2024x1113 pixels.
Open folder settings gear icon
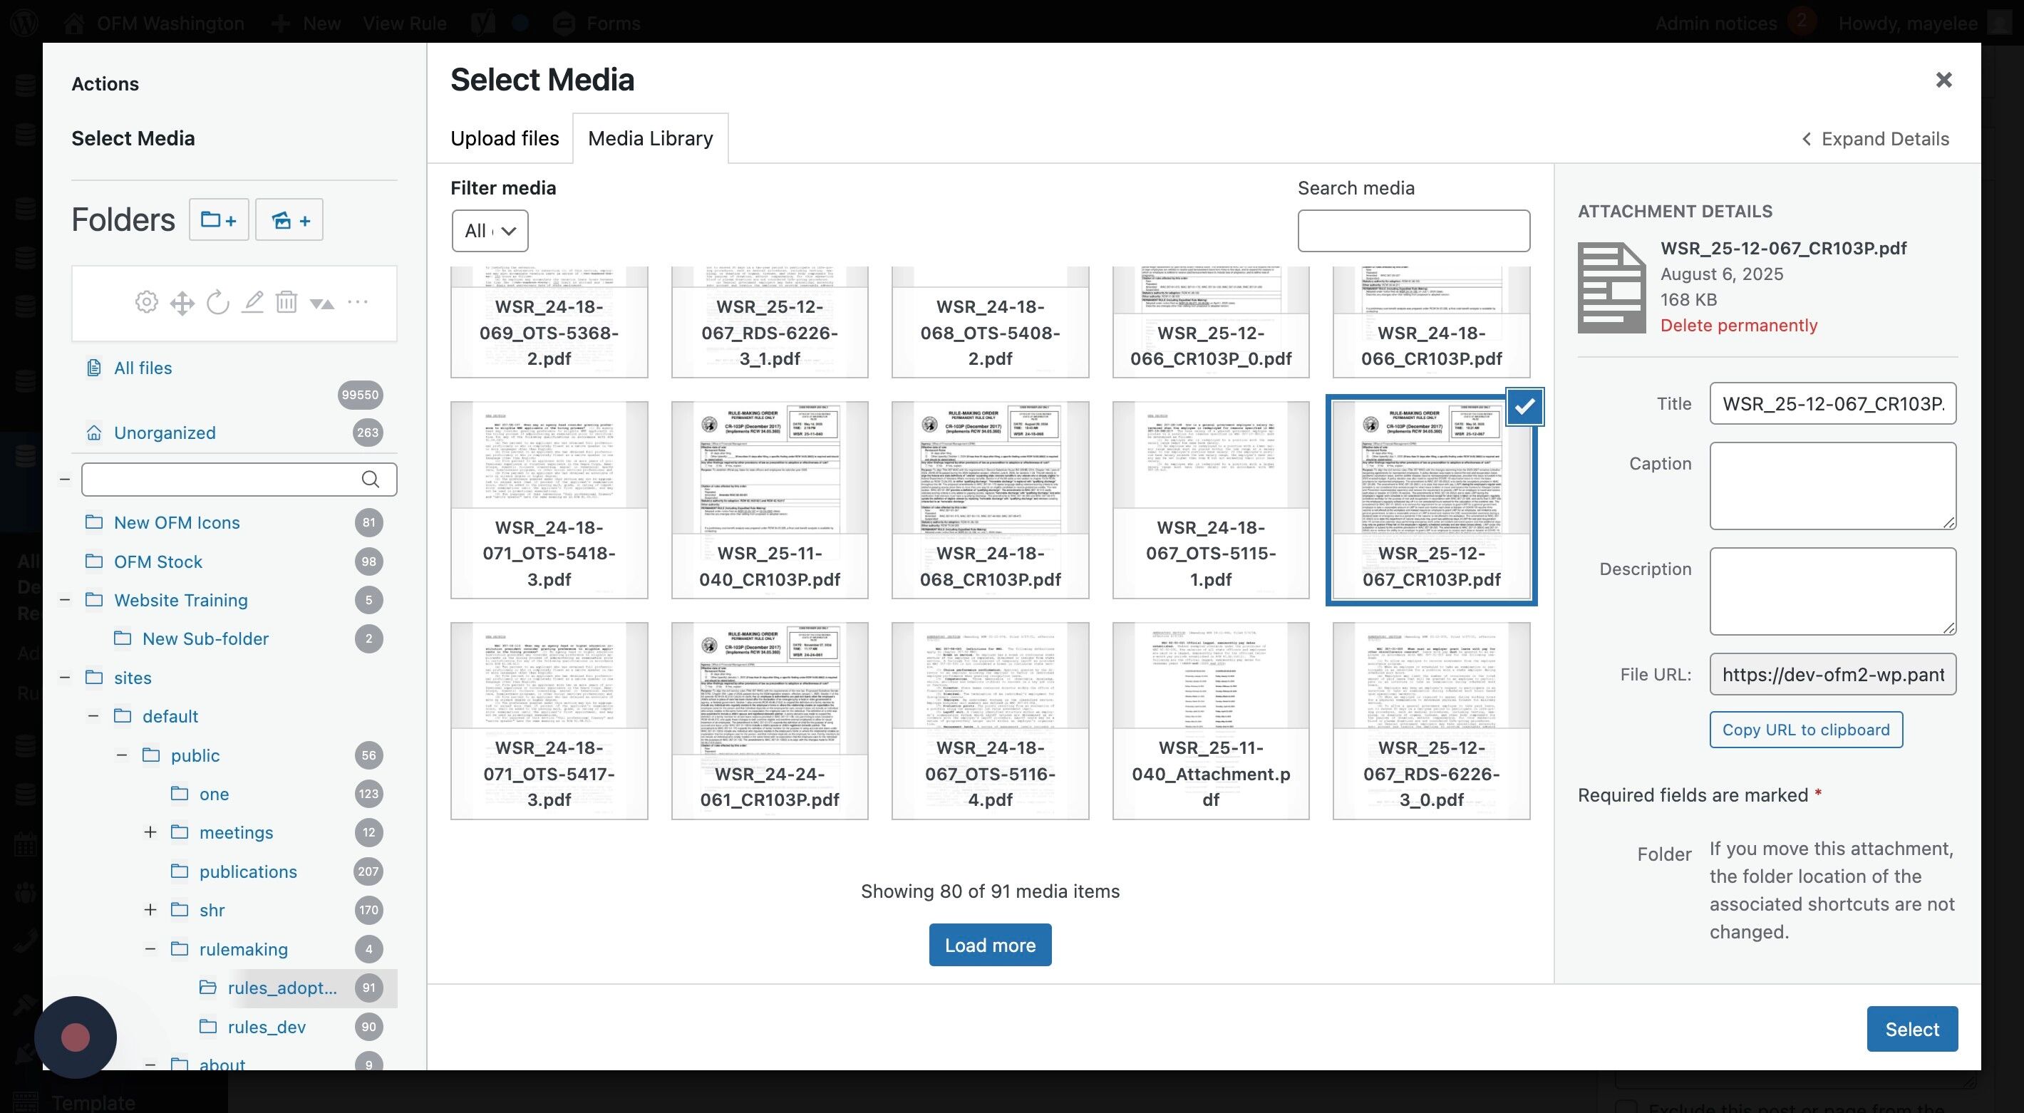click(x=146, y=302)
